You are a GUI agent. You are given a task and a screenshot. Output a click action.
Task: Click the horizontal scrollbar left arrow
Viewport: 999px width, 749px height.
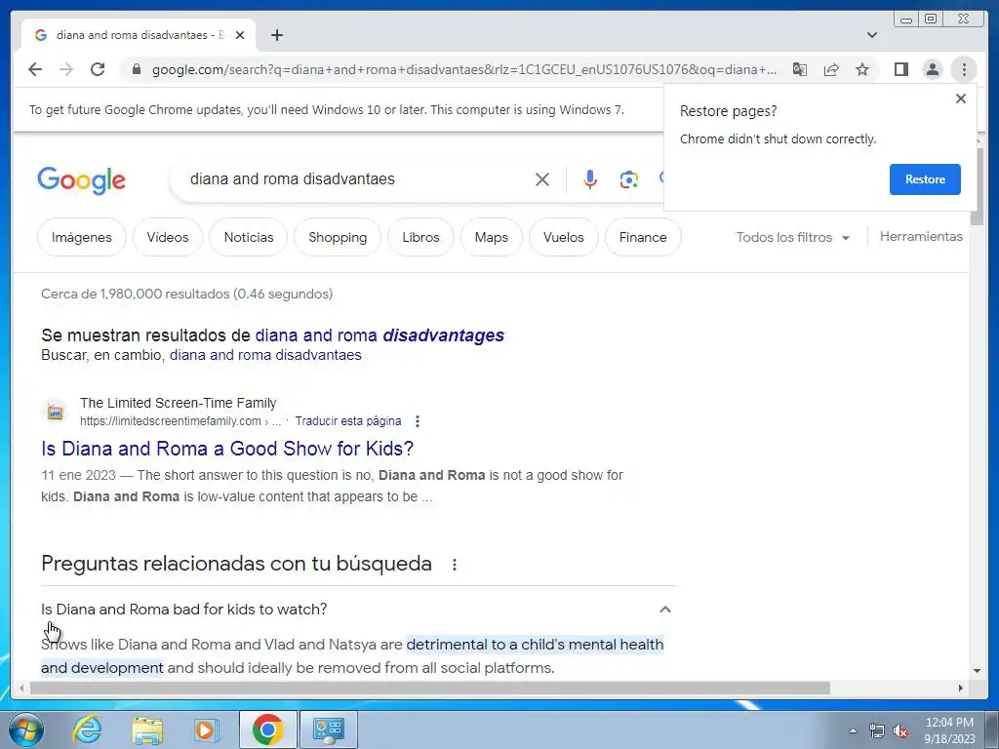pyautogui.click(x=21, y=688)
